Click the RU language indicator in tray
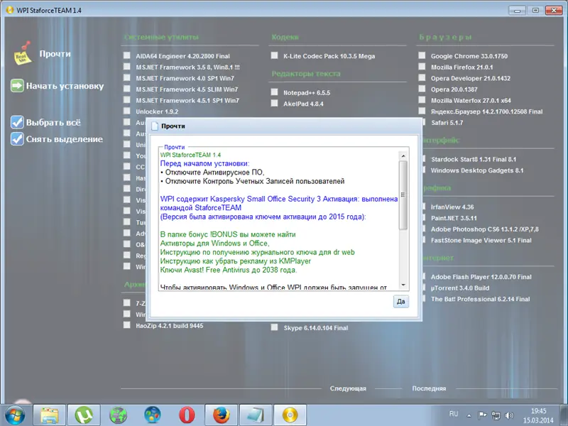 [454, 414]
